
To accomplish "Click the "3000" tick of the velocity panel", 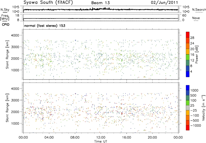I will [15, 100].
